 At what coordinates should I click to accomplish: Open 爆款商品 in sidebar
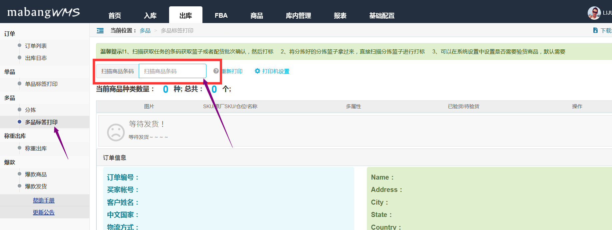point(36,174)
